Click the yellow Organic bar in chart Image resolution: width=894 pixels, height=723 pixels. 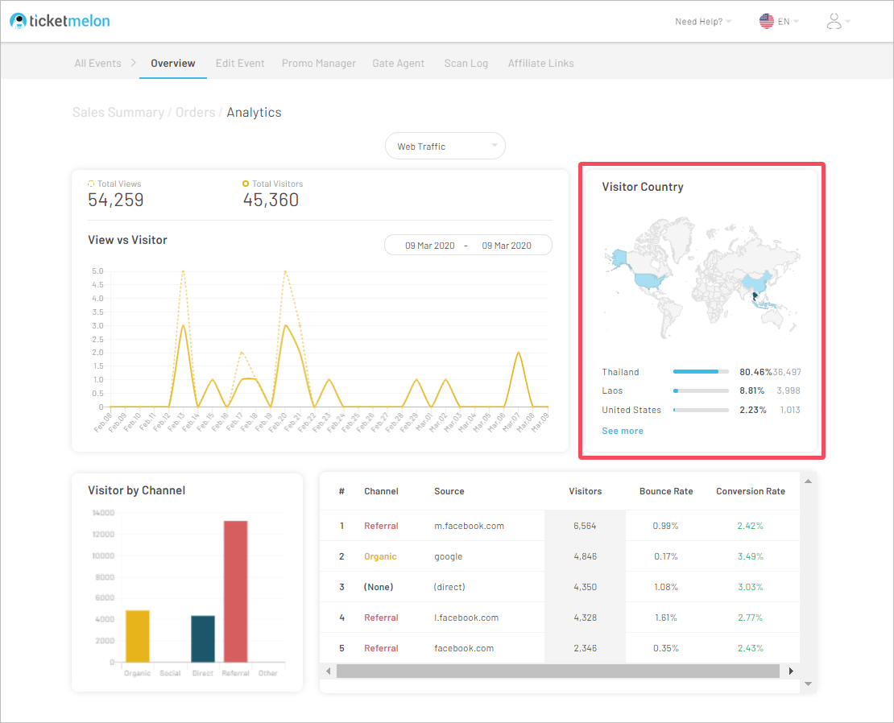[138, 636]
